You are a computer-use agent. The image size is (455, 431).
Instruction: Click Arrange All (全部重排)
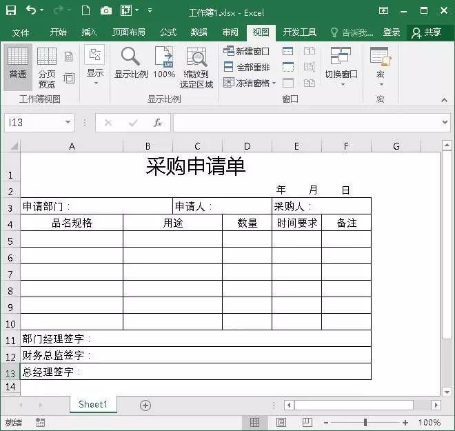(x=247, y=67)
